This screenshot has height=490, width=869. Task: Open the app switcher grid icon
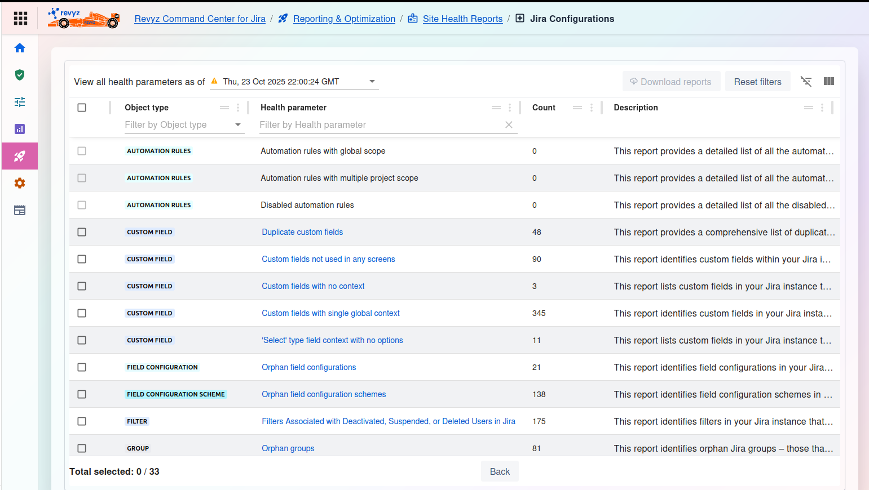point(20,19)
